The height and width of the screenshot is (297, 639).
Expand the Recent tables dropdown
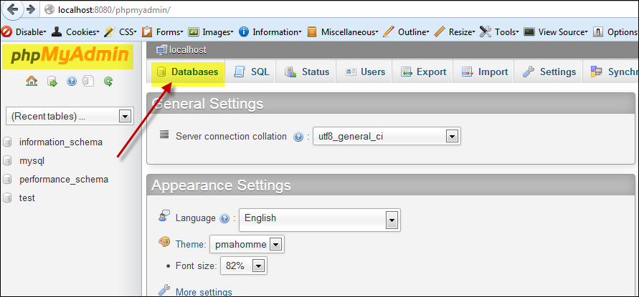70,117
